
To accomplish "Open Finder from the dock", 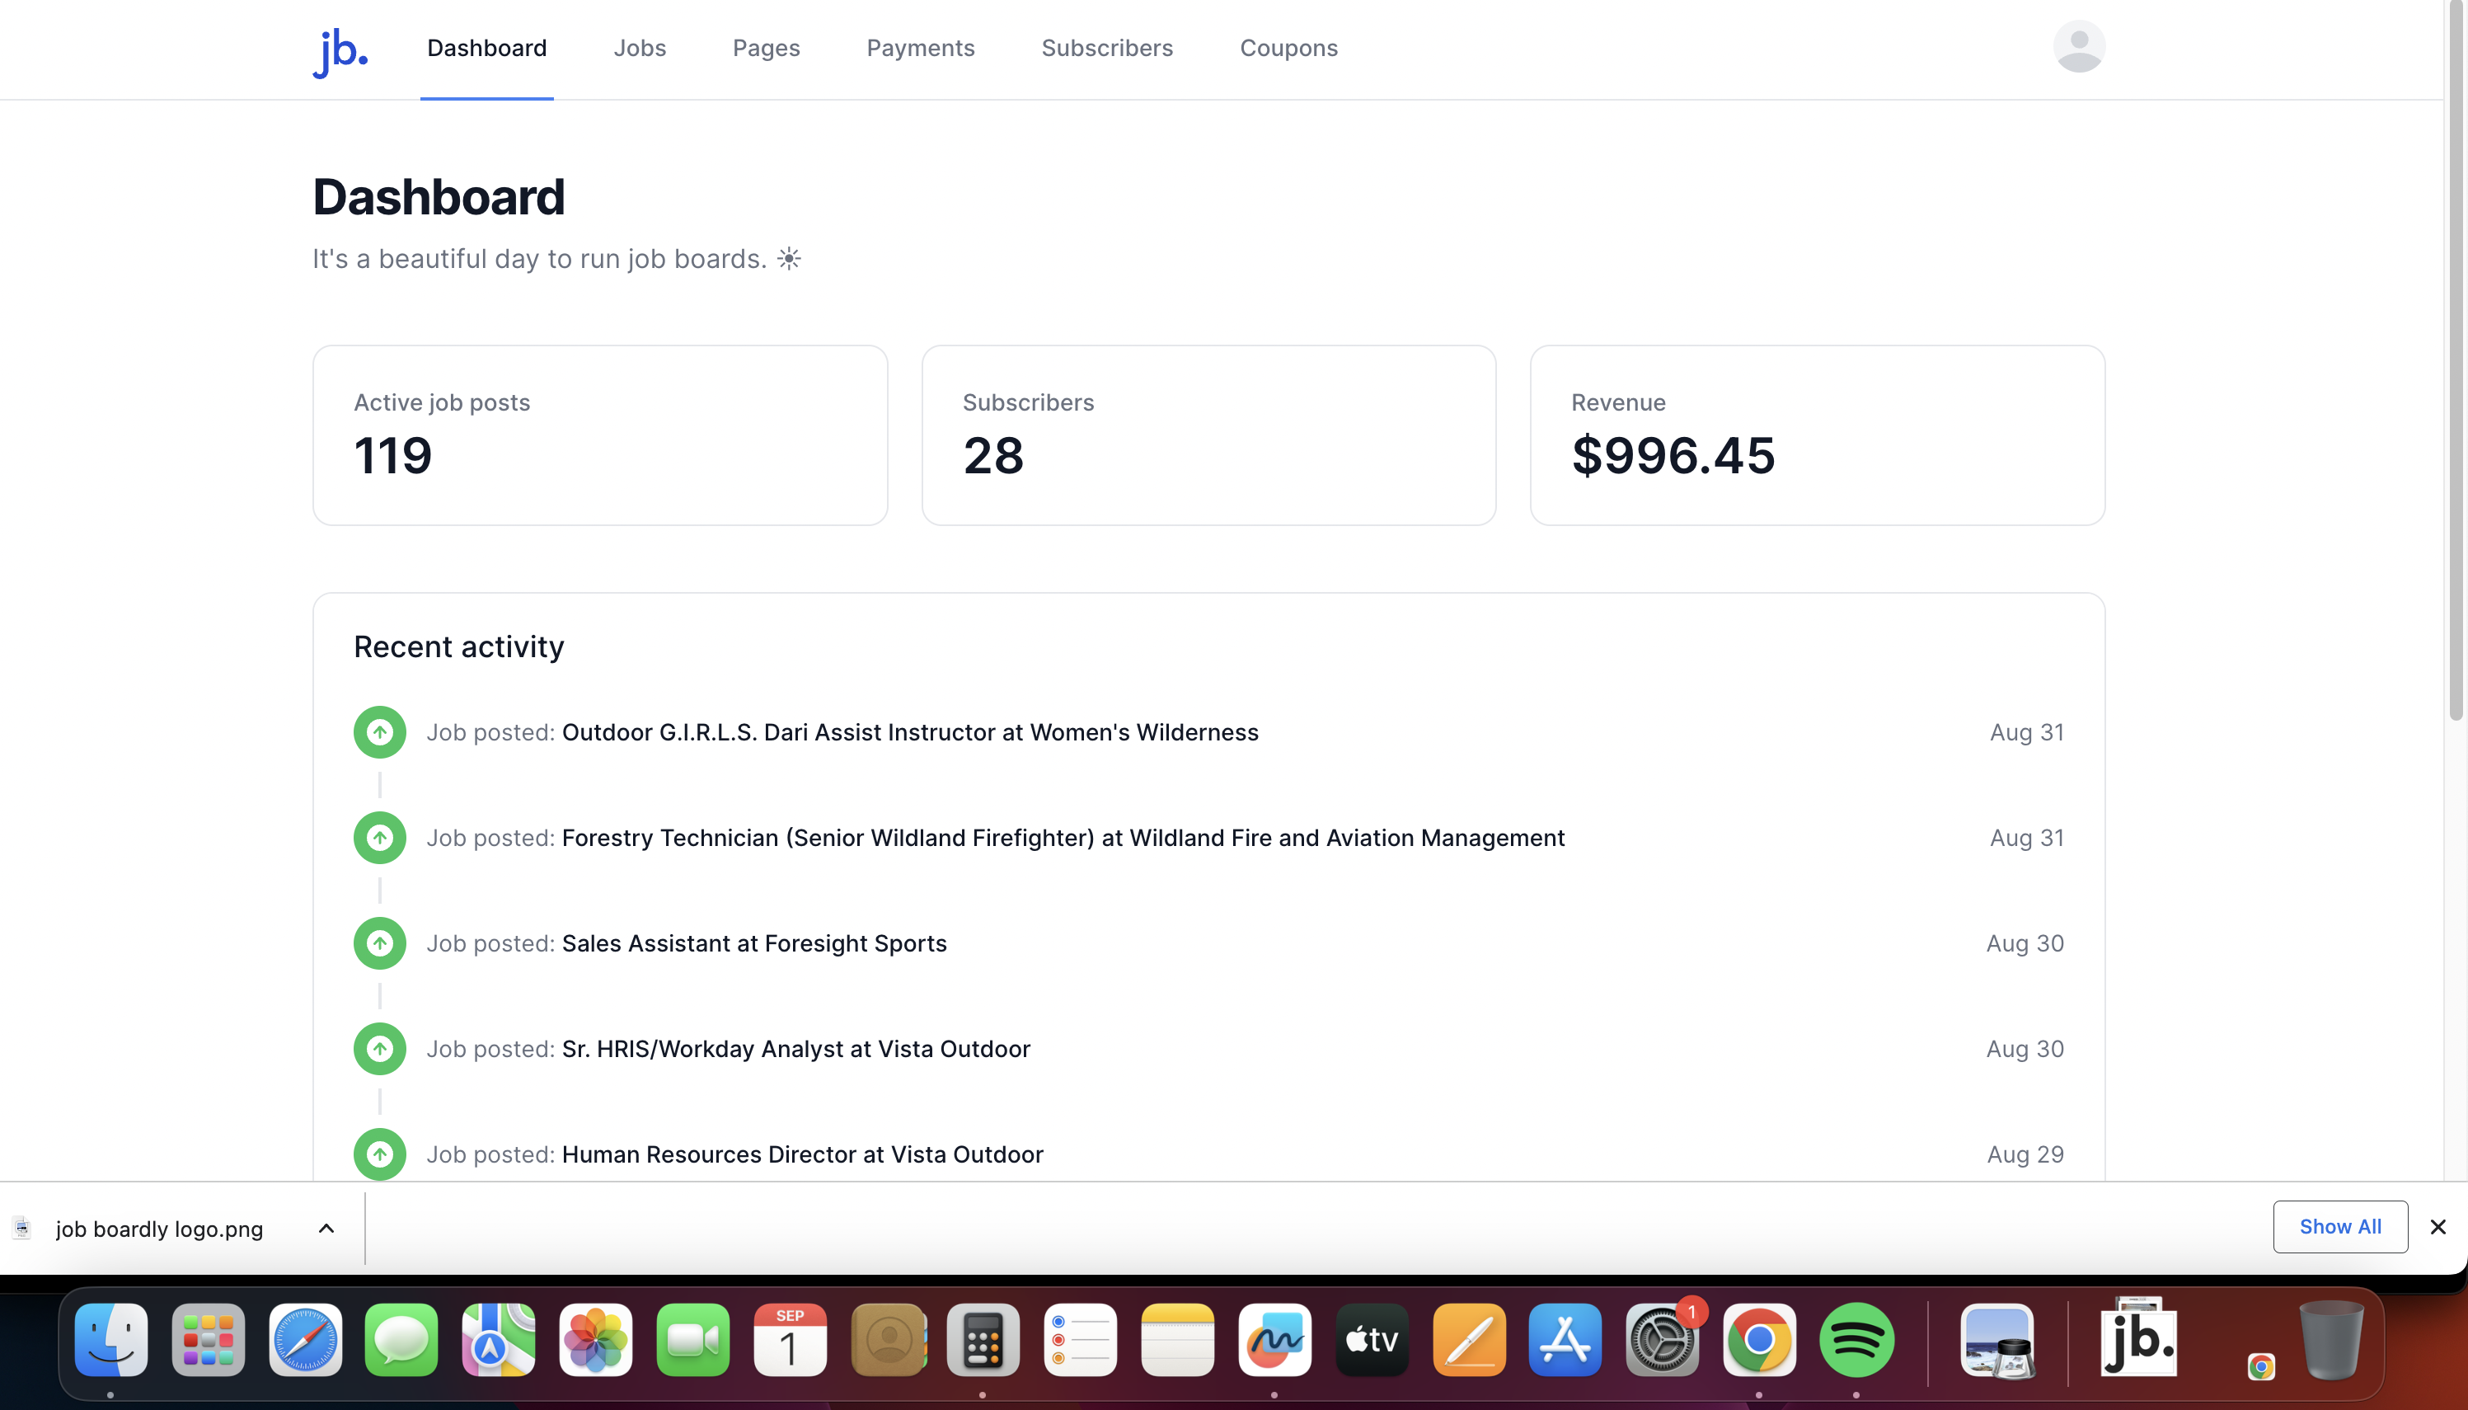I will point(111,1340).
